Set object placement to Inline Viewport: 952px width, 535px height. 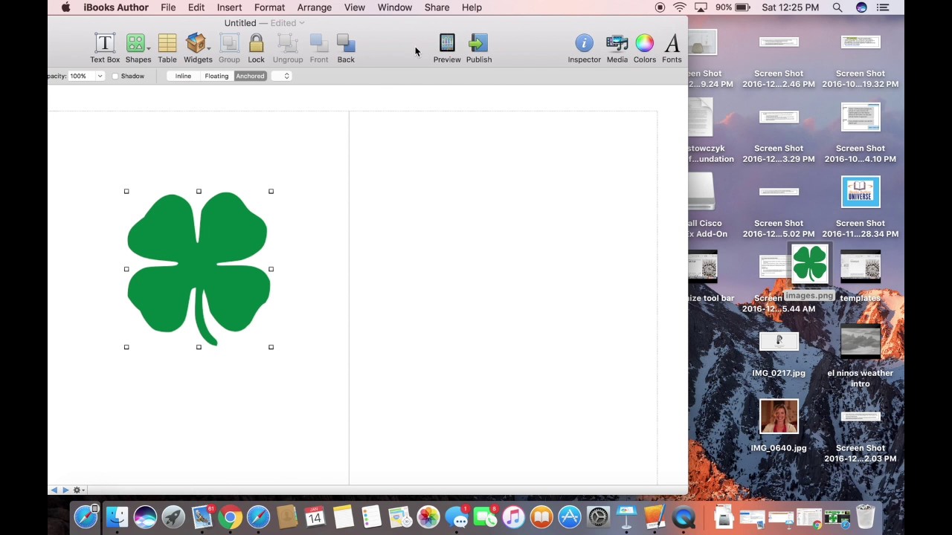coord(183,76)
